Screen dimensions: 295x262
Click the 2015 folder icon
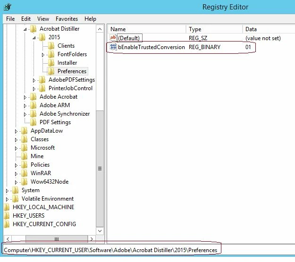[42, 37]
